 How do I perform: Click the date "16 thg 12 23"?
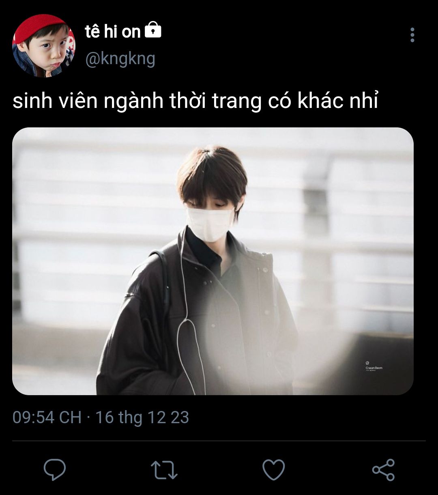tap(142, 418)
